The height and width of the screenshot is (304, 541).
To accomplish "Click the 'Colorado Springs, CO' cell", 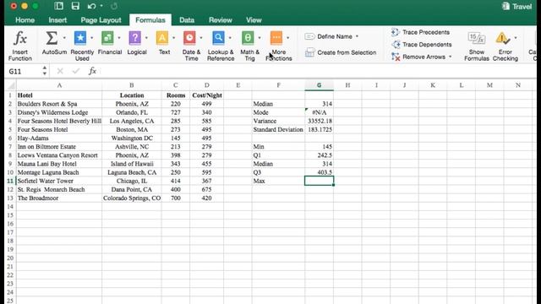I will [x=132, y=198].
